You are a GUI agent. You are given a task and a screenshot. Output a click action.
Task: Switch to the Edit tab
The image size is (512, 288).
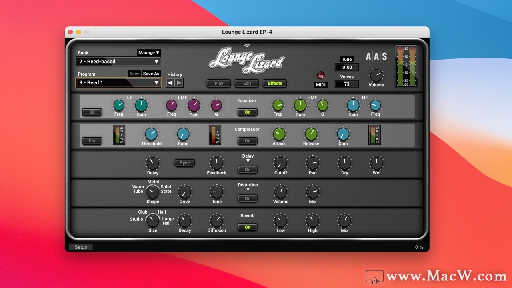247,83
